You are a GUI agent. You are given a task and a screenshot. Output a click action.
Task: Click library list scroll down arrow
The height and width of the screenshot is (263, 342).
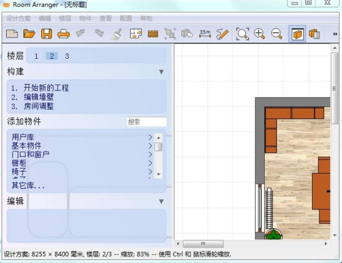[x=159, y=174]
